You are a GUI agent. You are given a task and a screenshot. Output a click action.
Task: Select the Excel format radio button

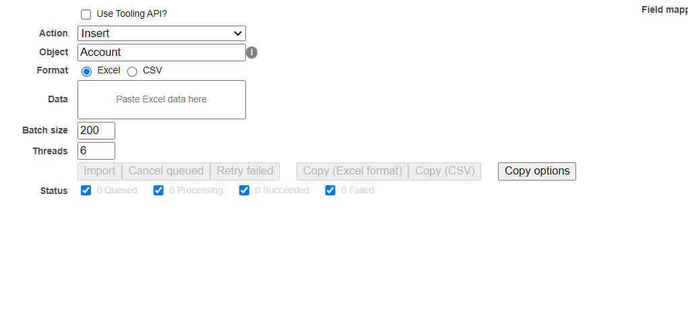(x=86, y=71)
